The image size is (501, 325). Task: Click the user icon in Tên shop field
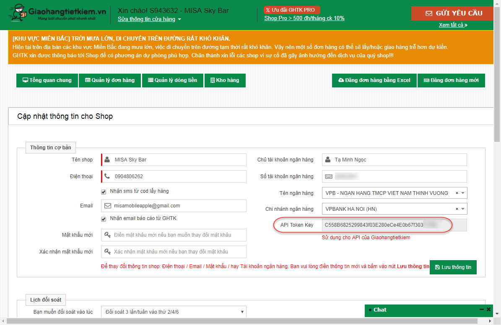pyautogui.click(x=107, y=160)
